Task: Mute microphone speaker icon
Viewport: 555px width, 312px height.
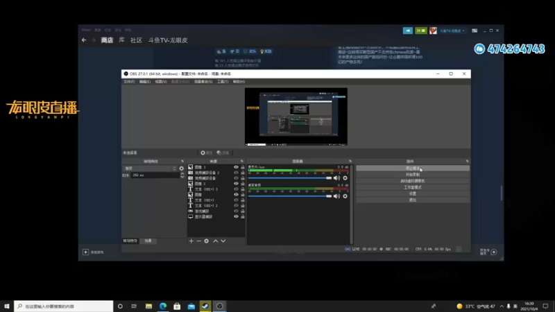Action: coord(336,178)
